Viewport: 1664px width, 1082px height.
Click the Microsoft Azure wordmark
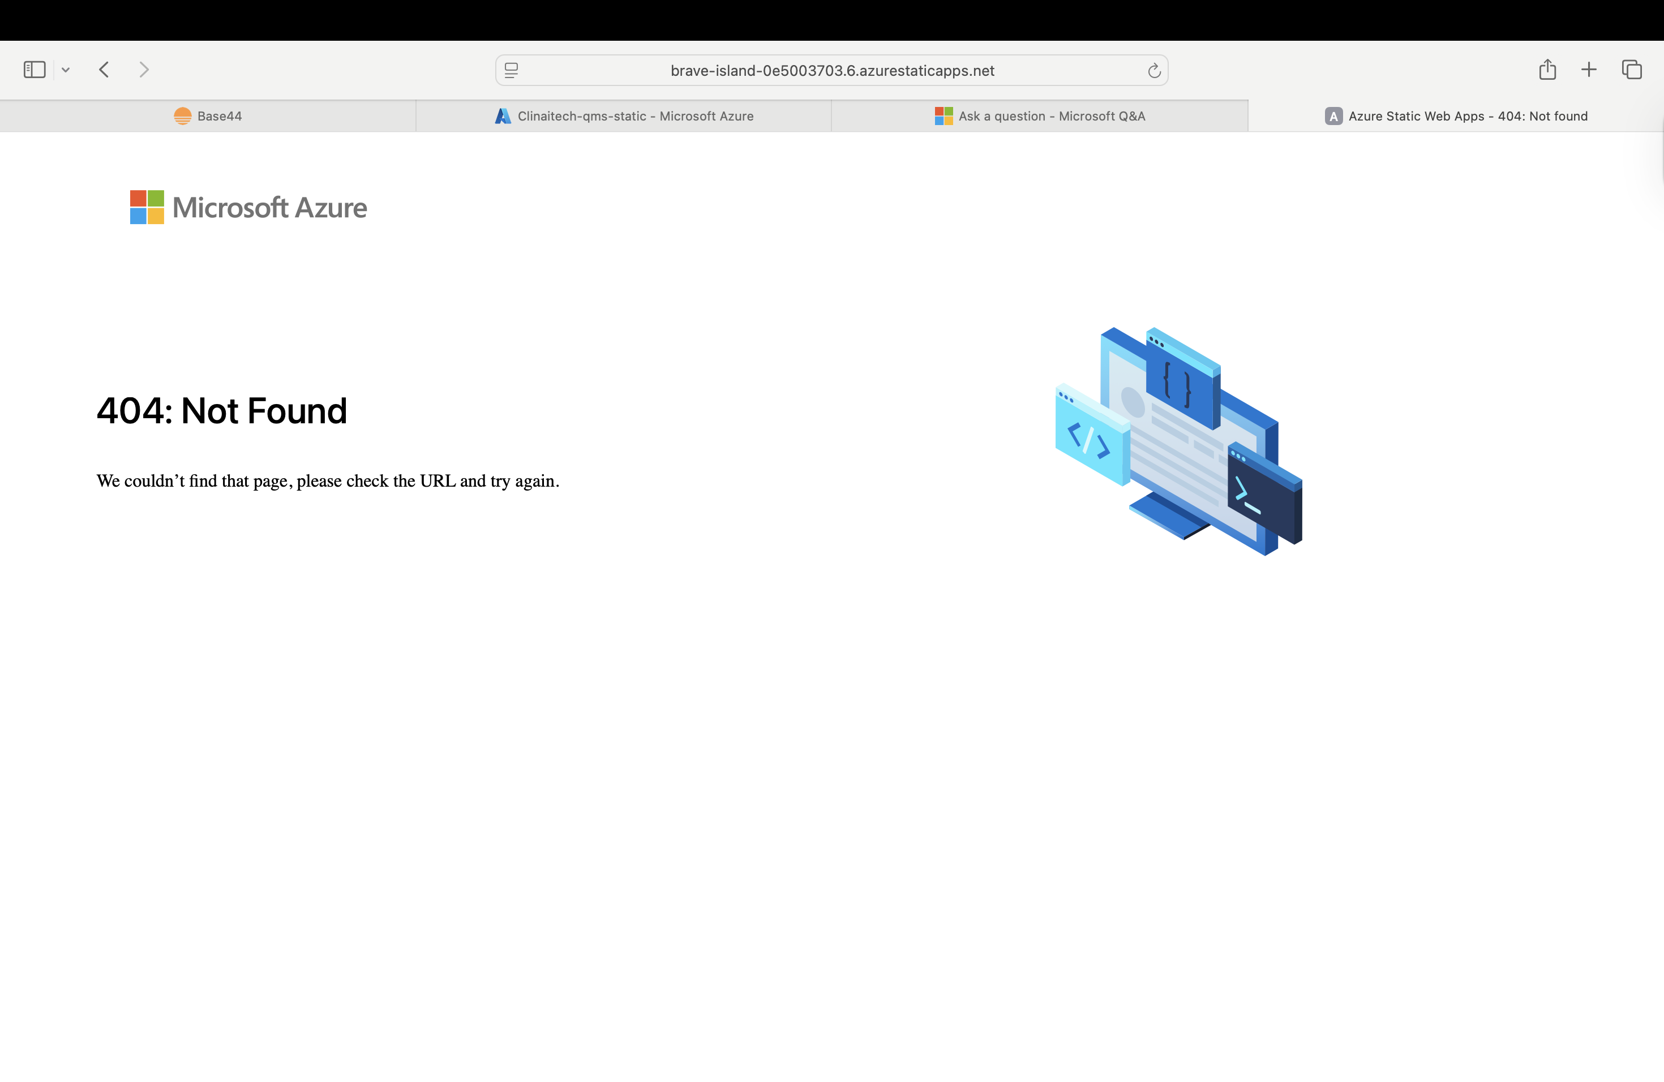(269, 208)
